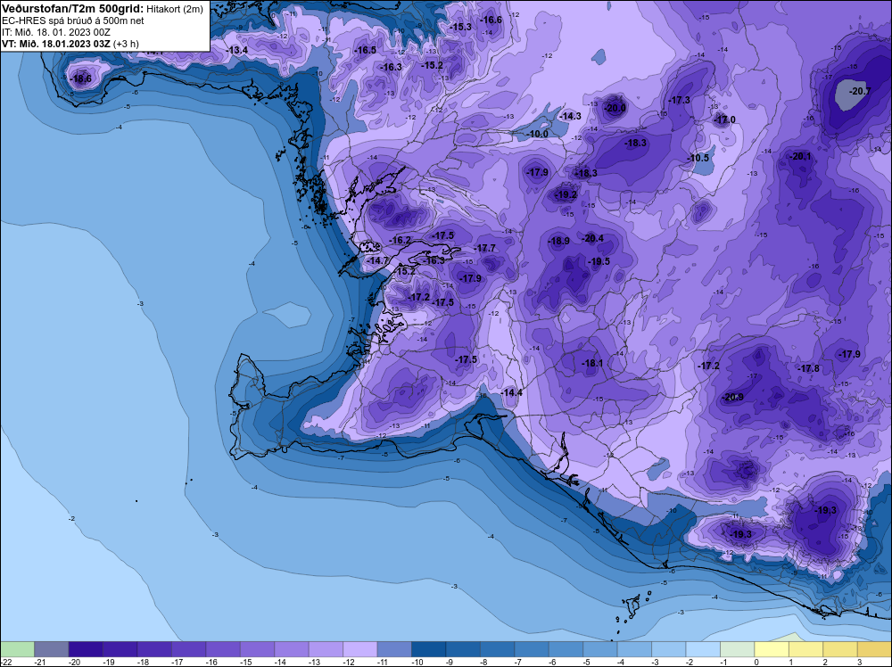Select the -17.8 temperature label

[x=809, y=368]
